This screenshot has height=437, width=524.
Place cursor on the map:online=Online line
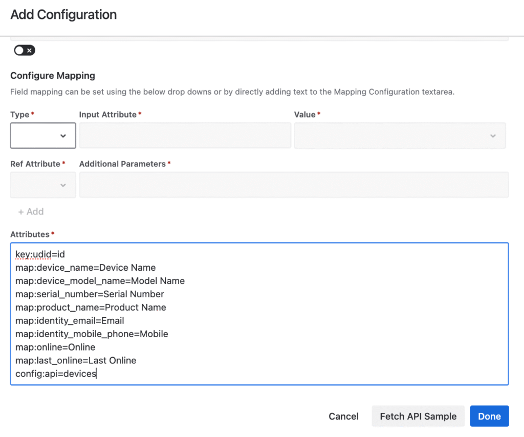point(55,347)
